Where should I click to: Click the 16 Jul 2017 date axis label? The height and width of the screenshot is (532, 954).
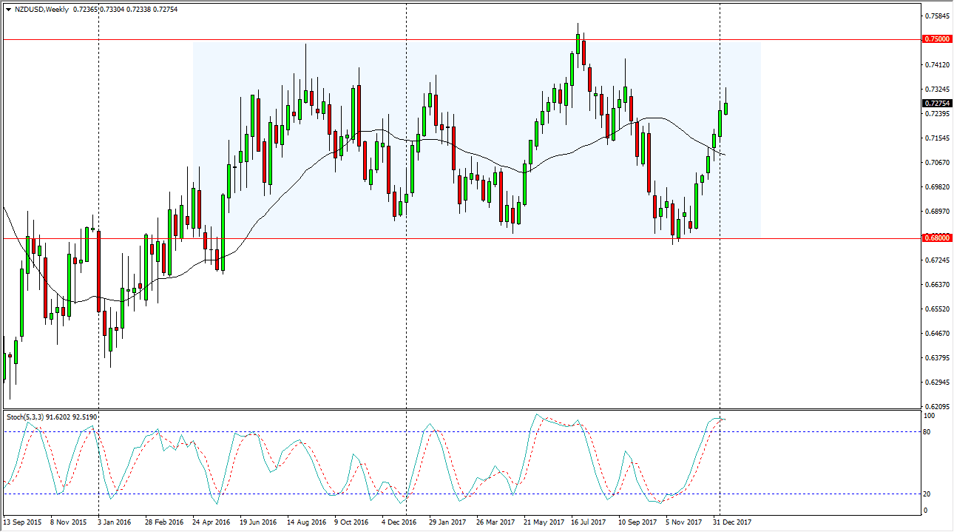point(587,522)
